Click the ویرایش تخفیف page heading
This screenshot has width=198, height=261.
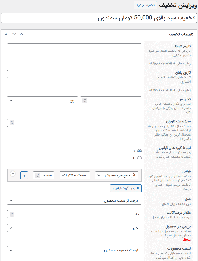pos(178,5)
